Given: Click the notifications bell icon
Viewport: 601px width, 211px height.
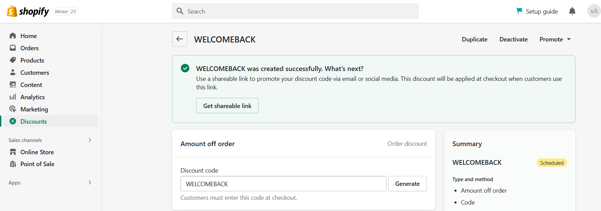Looking at the screenshot, I should click(x=572, y=11).
